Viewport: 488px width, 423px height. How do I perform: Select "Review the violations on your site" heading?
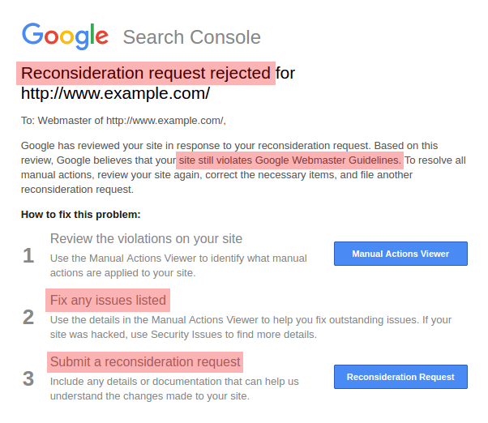point(146,238)
